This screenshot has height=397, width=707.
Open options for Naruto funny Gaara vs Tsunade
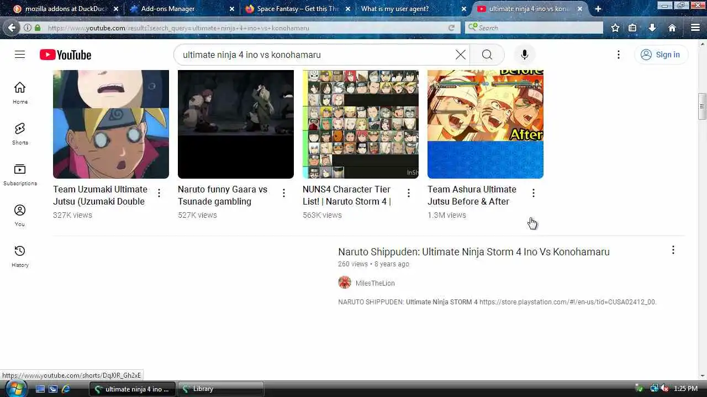284,193
